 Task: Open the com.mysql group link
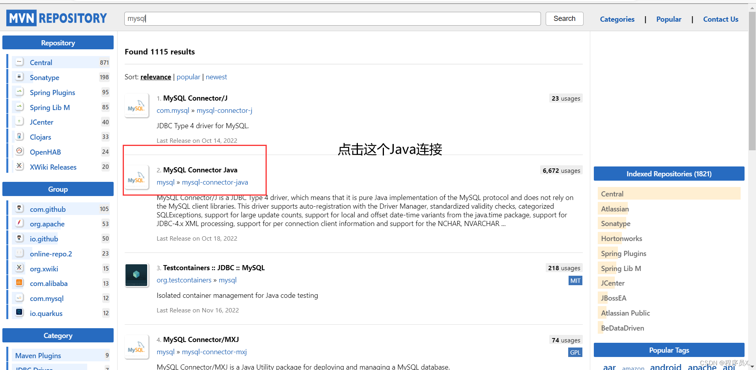(x=173, y=110)
